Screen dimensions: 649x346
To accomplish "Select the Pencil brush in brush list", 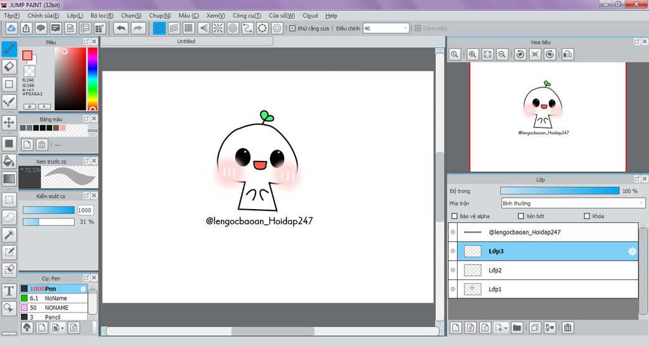I will 54,317.
